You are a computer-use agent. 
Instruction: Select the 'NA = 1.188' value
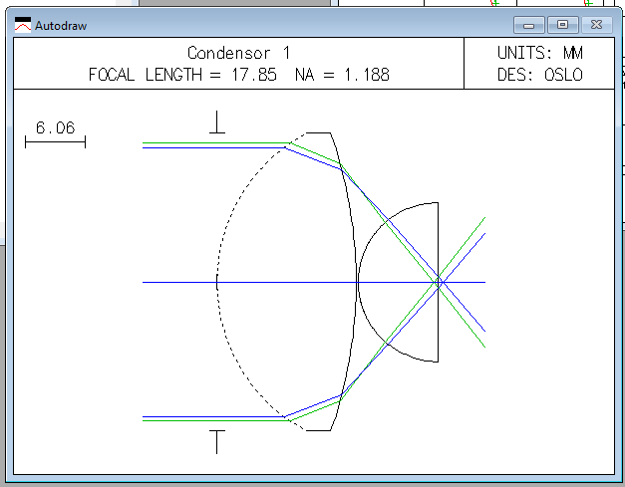pyautogui.click(x=342, y=75)
